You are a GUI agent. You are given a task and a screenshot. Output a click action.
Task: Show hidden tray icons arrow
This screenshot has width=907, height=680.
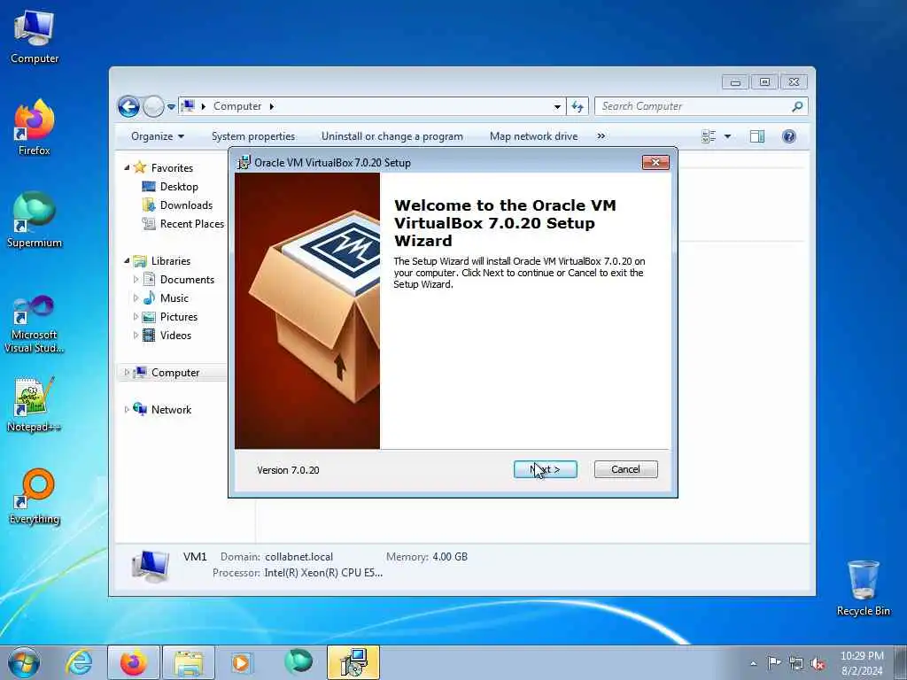pyautogui.click(x=753, y=664)
